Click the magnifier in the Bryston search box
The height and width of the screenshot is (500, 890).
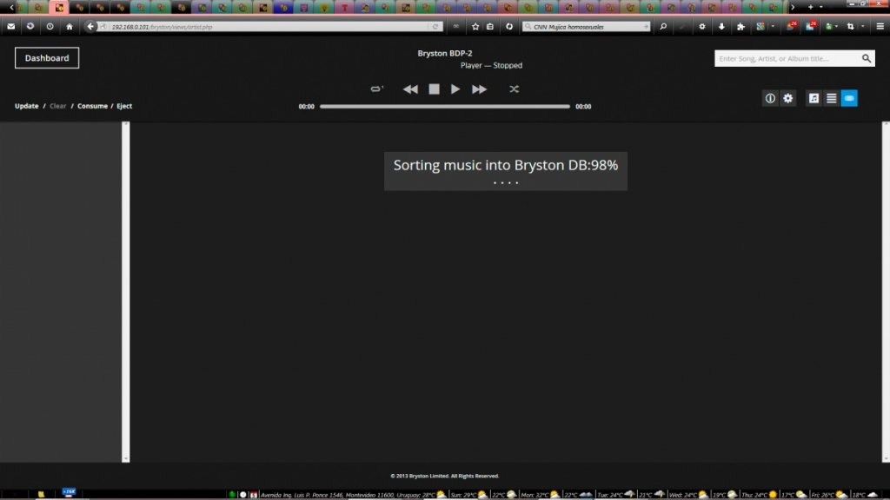point(867,58)
